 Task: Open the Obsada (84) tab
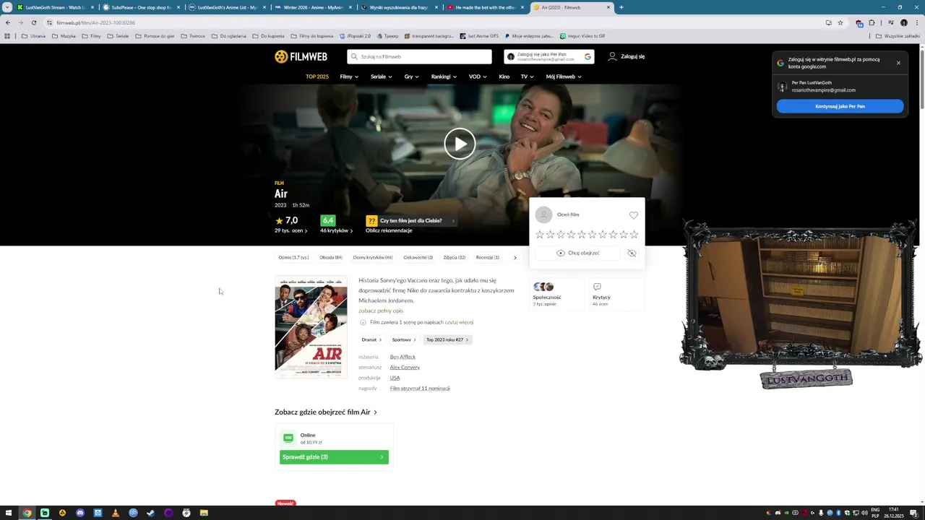click(x=331, y=257)
